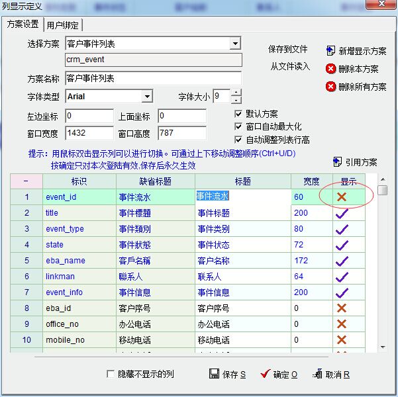Viewport: 398px width, 397px height.
Task: Toggle display mark for event_id row
Action: point(342,197)
